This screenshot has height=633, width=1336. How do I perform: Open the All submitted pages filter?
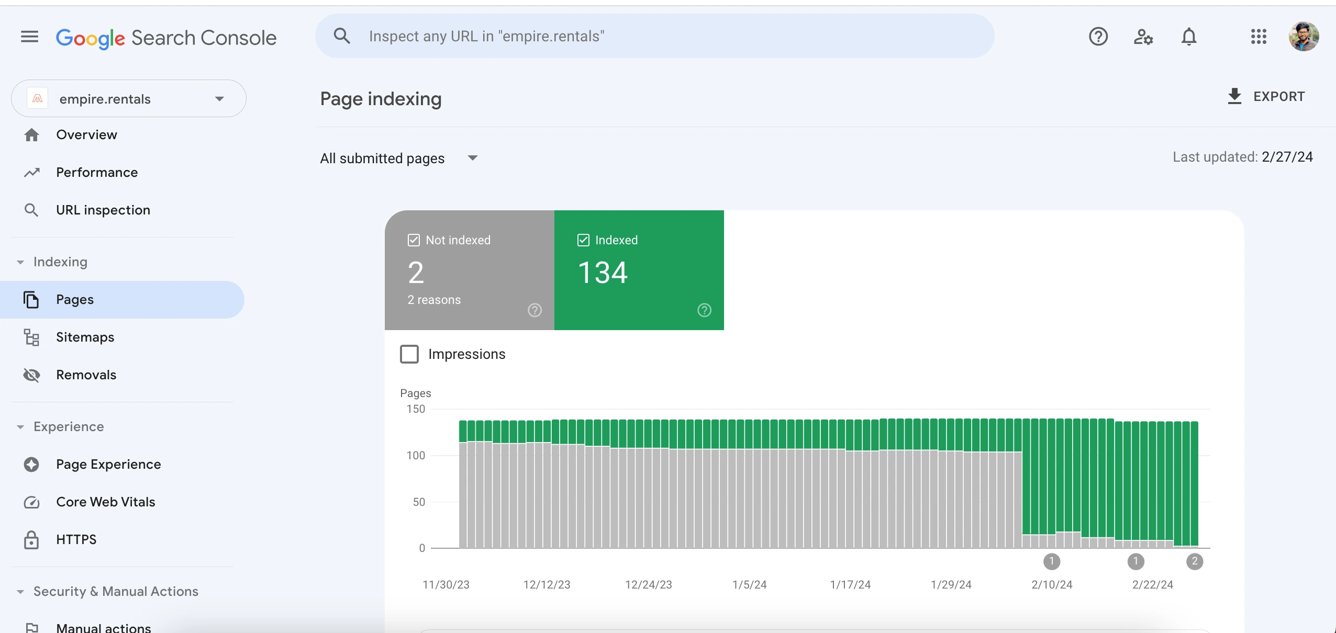399,158
